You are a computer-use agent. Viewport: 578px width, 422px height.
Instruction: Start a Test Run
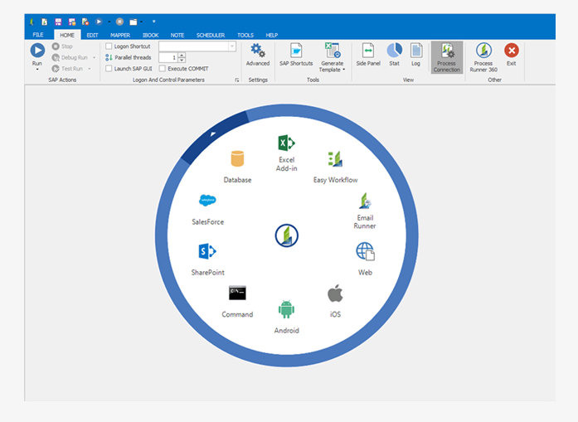coord(67,69)
